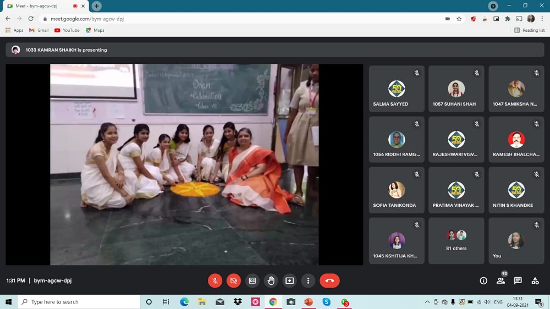Click the 81 others participant tile

[456, 241]
